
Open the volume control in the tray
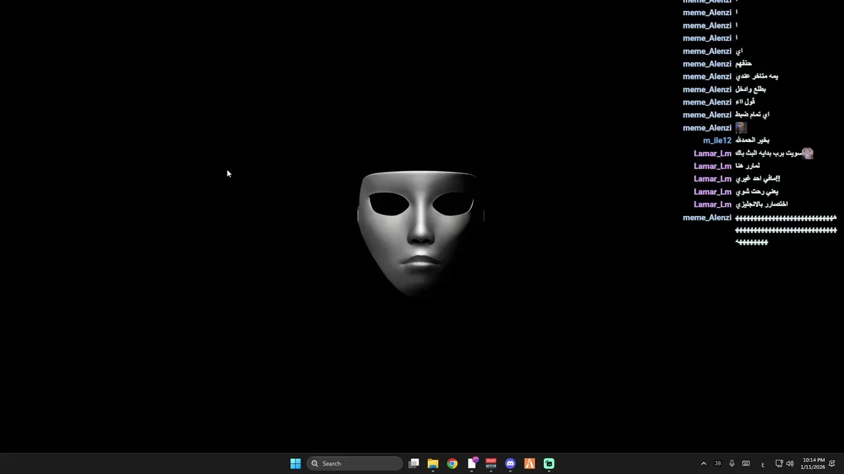click(790, 463)
